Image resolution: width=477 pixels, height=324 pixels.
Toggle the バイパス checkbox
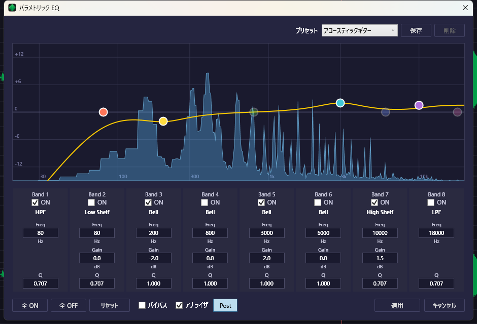coord(143,305)
